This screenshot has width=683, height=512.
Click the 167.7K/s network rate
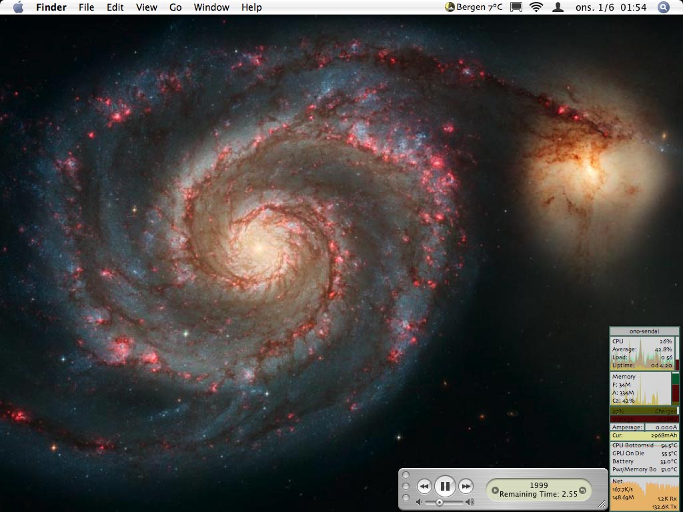[x=622, y=489]
